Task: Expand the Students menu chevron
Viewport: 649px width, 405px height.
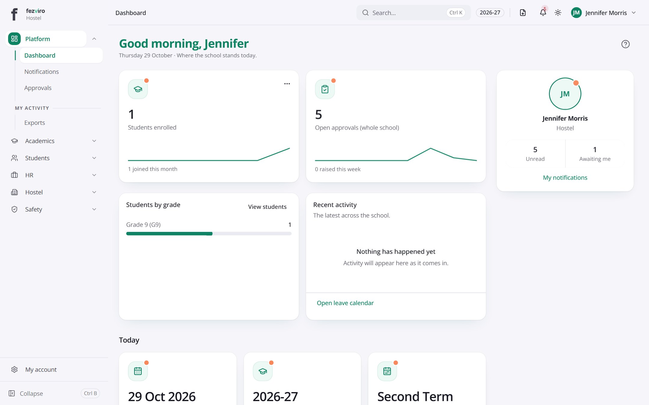Action: 94,158
